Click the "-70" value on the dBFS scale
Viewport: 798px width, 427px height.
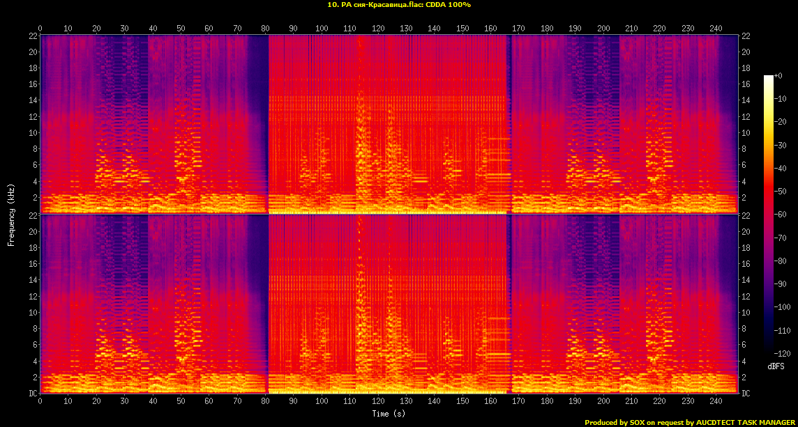click(780, 238)
